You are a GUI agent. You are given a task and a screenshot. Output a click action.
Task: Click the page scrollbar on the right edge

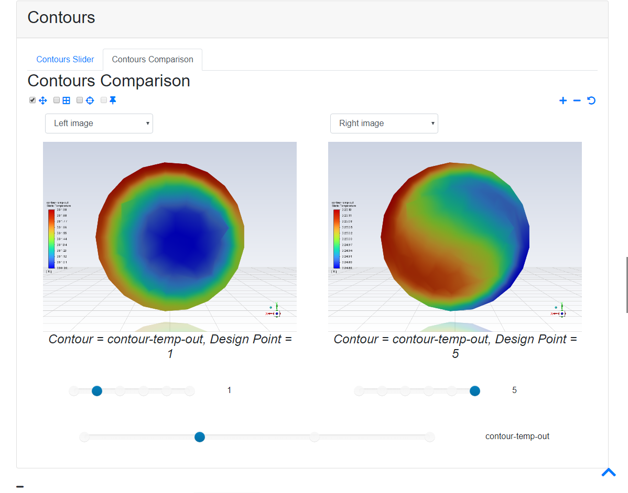pos(626,285)
